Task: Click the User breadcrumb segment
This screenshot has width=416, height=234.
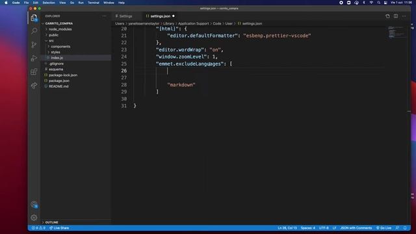Action: pos(229,23)
